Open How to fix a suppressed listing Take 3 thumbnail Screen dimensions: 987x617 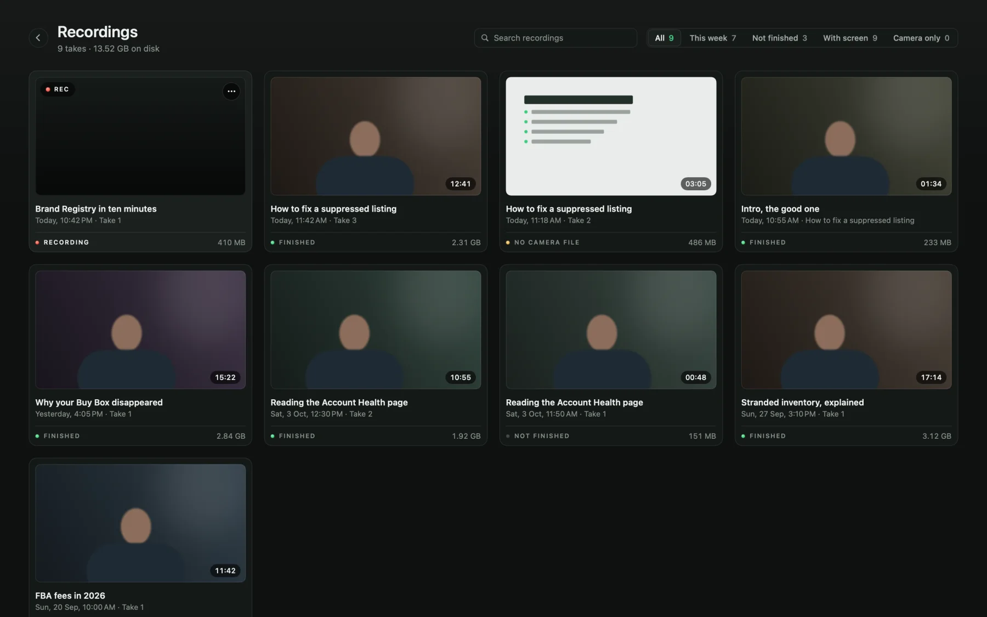(x=376, y=136)
